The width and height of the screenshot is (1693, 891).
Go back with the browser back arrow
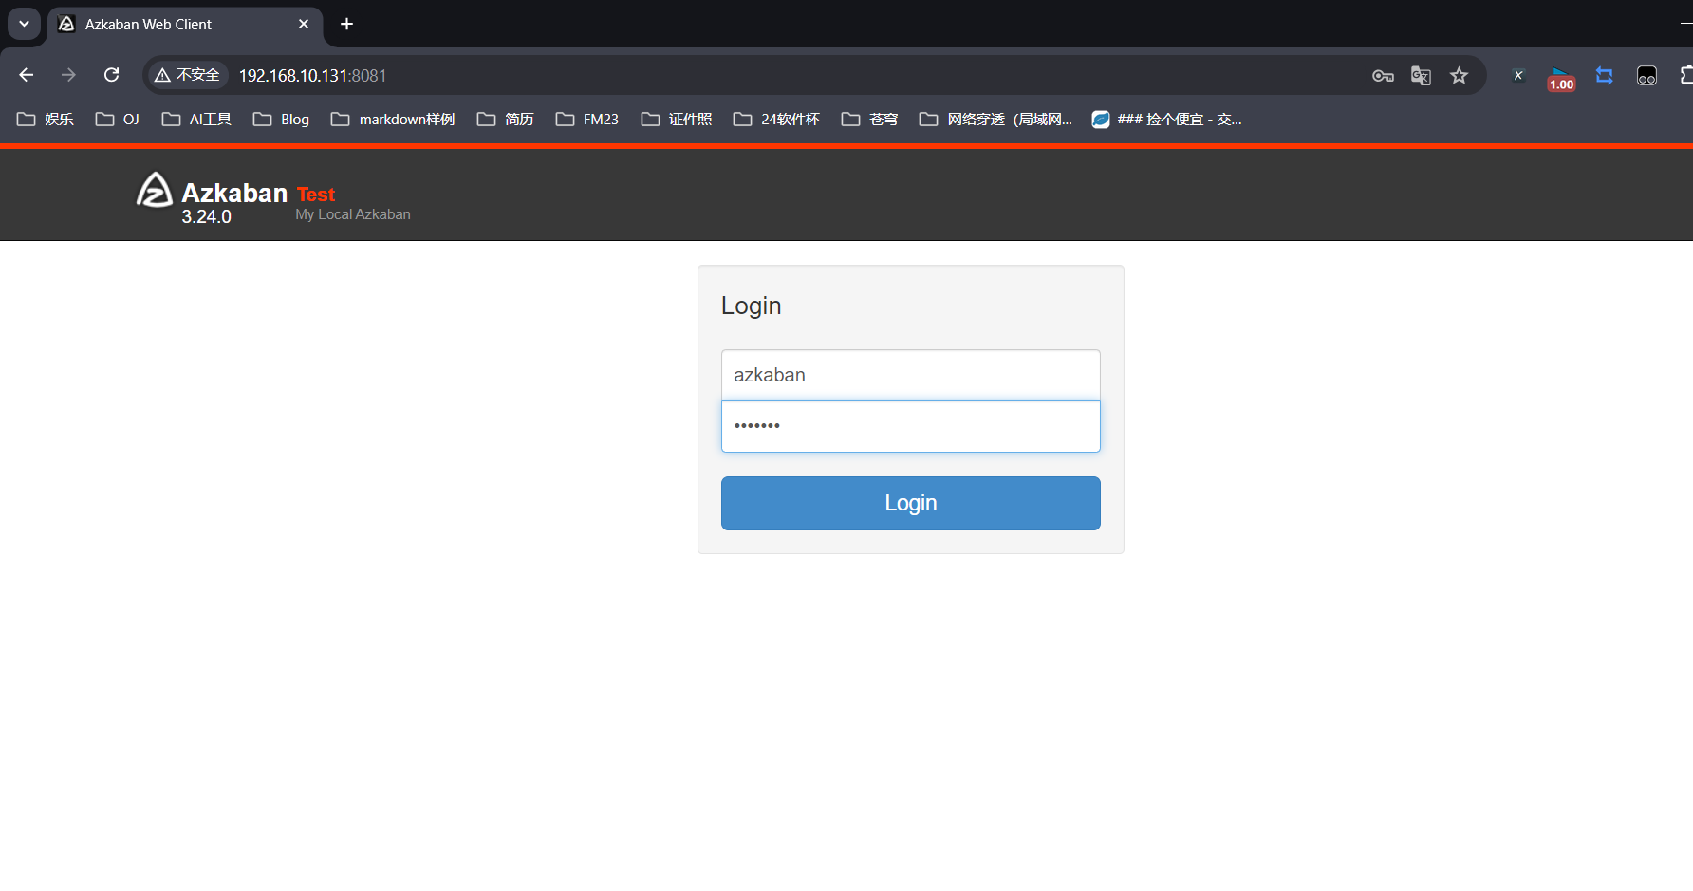[x=26, y=75]
